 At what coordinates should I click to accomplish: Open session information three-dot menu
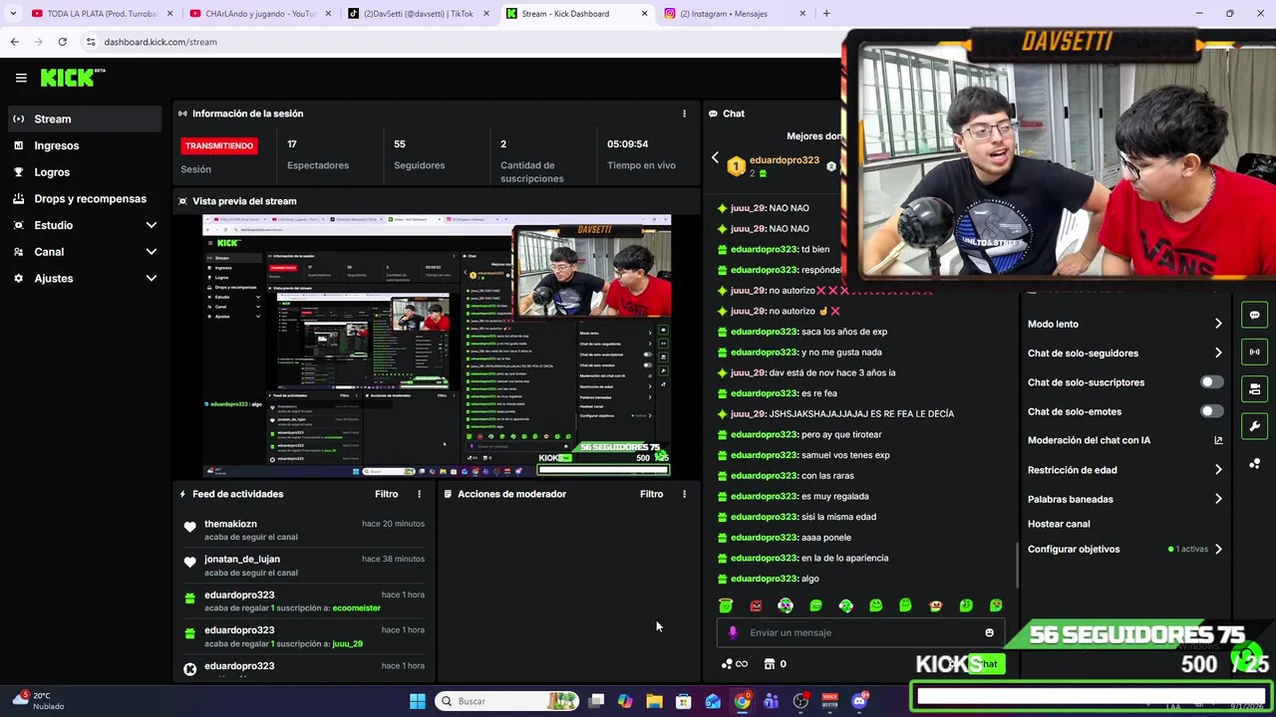coord(684,114)
